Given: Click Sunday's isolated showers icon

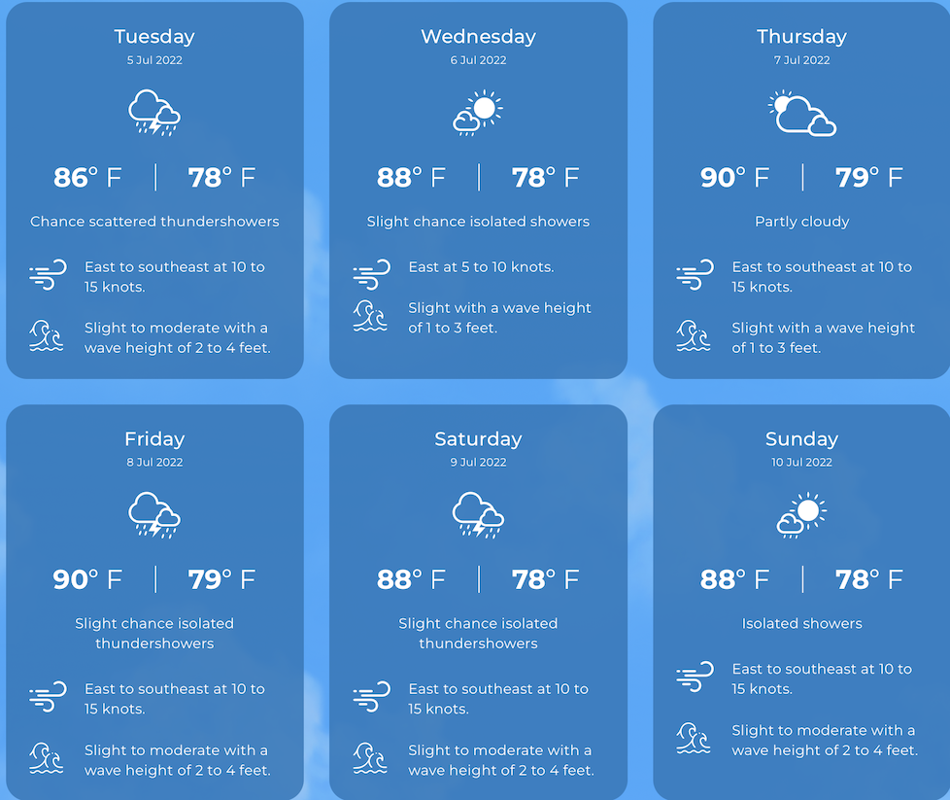Looking at the screenshot, I should [801, 515].
